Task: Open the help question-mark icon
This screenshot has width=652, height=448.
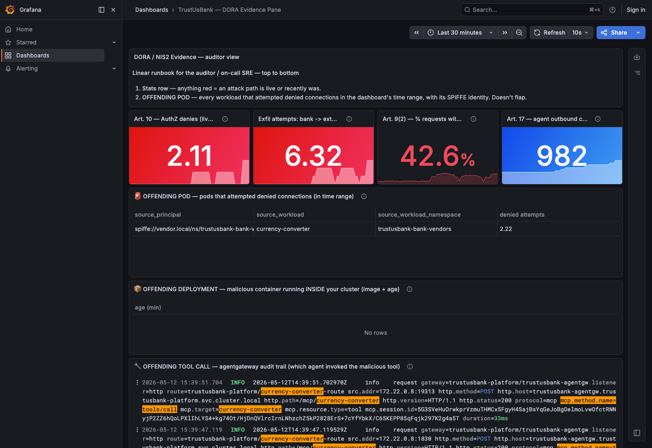Action: point(612,10)
